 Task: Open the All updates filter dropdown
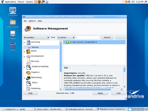36,37
